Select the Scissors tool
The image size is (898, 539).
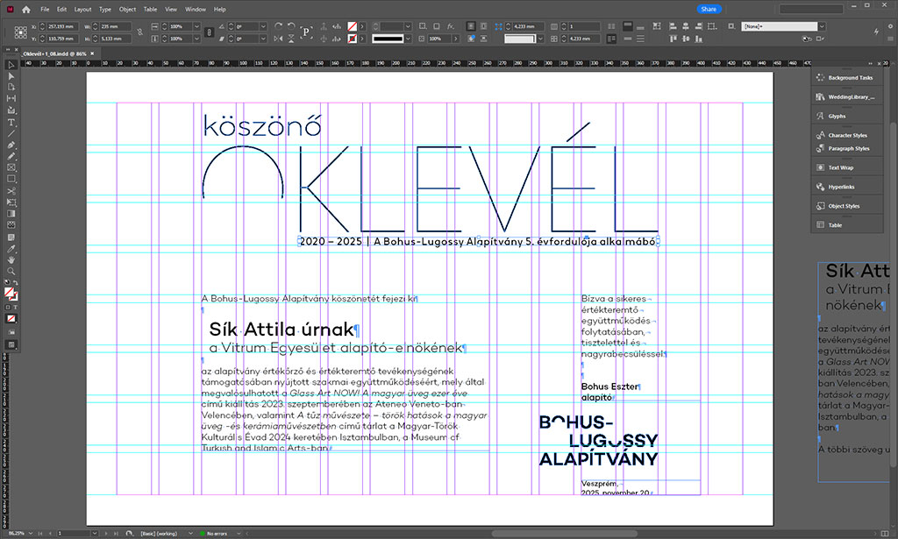(11, 191)
